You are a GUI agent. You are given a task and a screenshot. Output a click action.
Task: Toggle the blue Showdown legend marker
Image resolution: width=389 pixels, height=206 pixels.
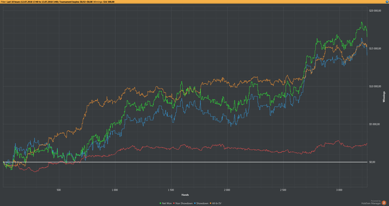click(x=194, y=203)
